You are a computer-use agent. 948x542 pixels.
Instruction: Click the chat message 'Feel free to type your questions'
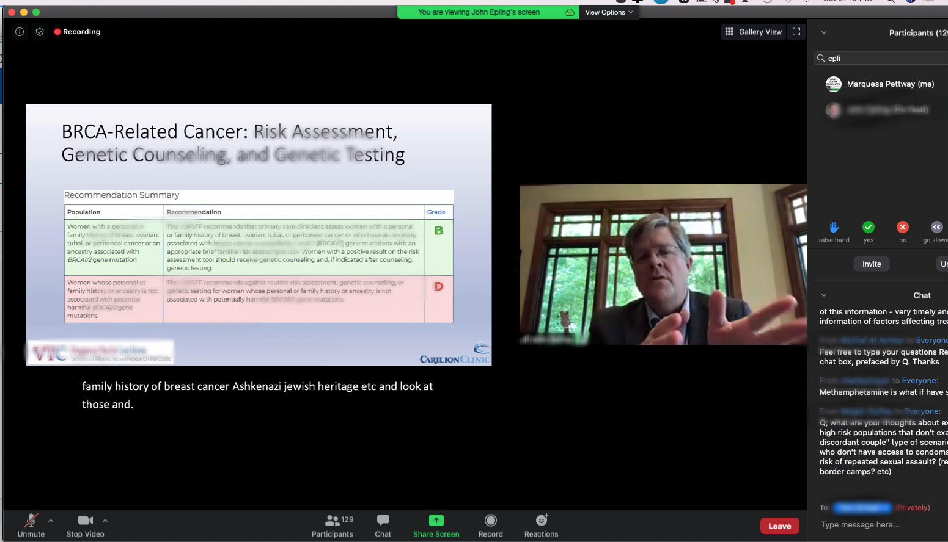click(883, 356)
